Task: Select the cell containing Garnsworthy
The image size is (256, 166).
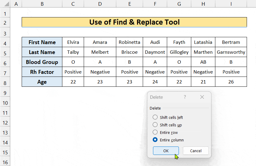Action: tap(231, 52)
